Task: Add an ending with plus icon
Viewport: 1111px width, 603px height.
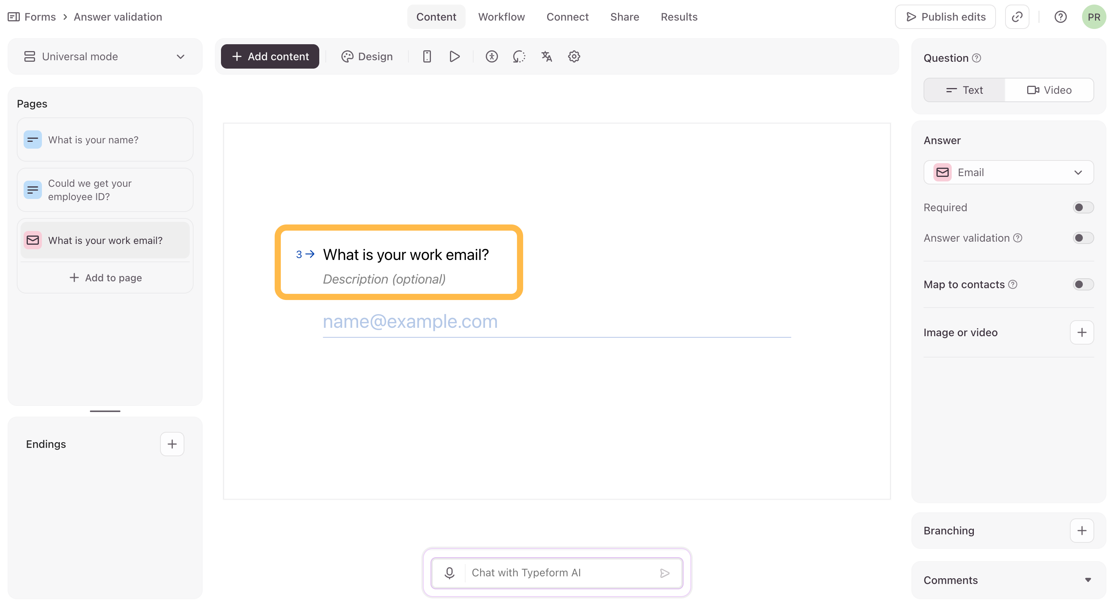Action: click(172, 444)
